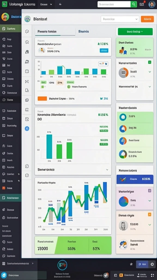Open the red play icon item in left sidebar

10,188
